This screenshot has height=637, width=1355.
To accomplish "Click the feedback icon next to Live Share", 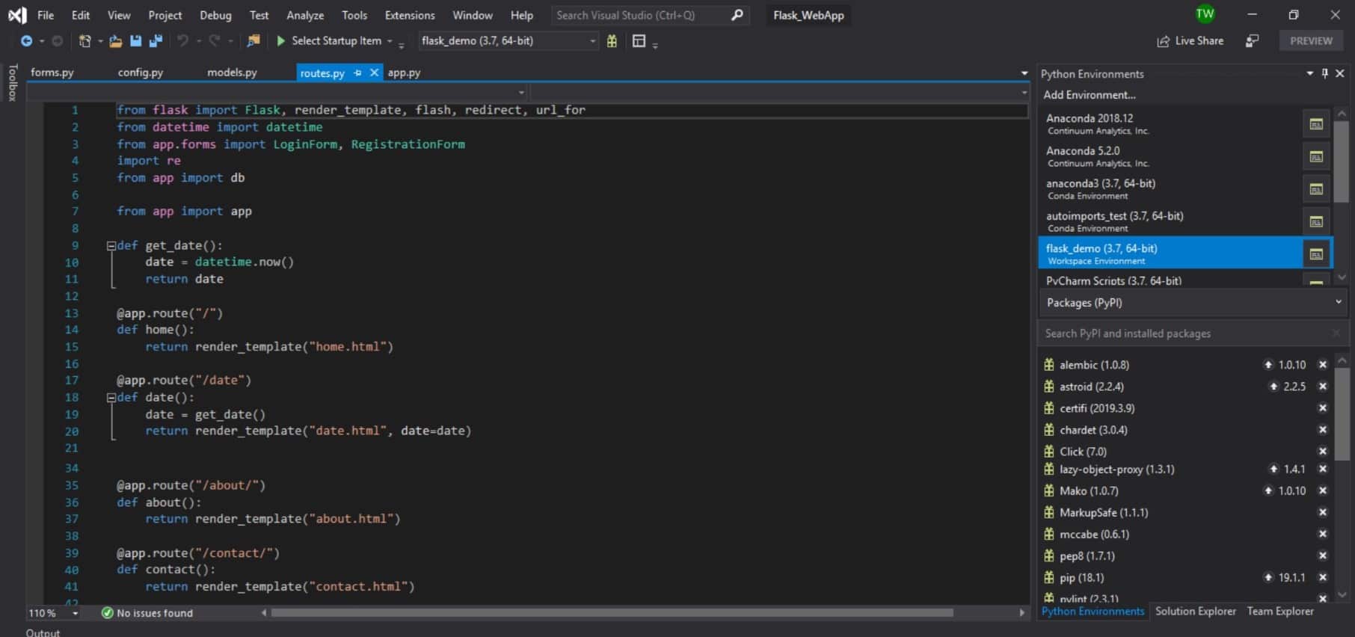I will coord(1252,41).
